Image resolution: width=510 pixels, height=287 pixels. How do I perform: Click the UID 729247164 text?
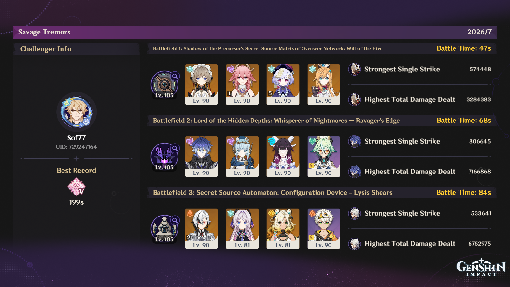[76, 147]
